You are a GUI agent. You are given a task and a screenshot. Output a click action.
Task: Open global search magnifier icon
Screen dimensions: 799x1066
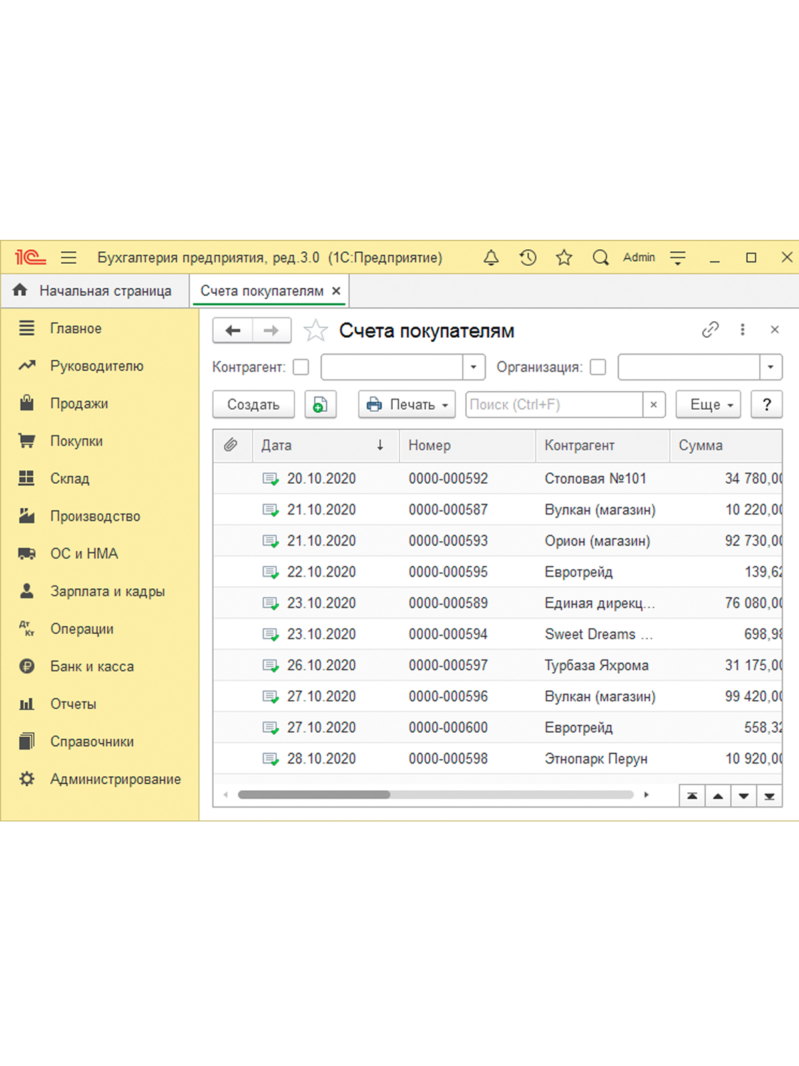pos(601,257)
